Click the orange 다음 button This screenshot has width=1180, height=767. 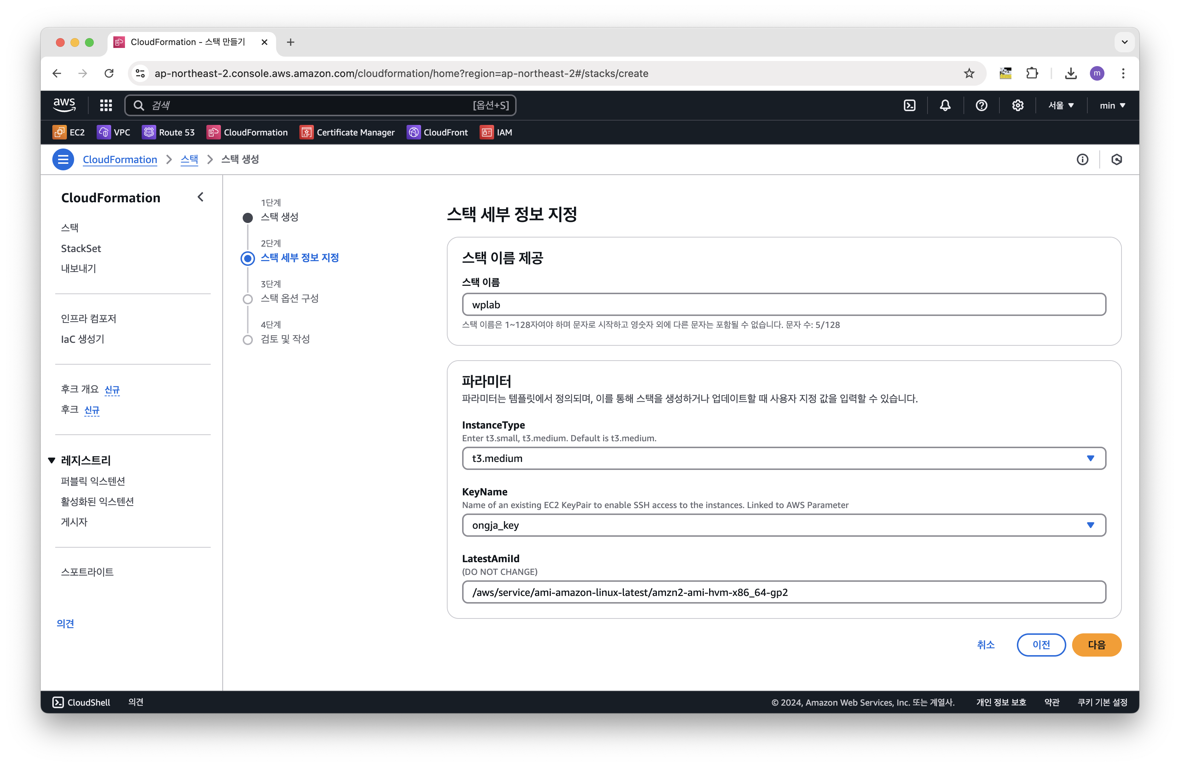coord(1096,645)
